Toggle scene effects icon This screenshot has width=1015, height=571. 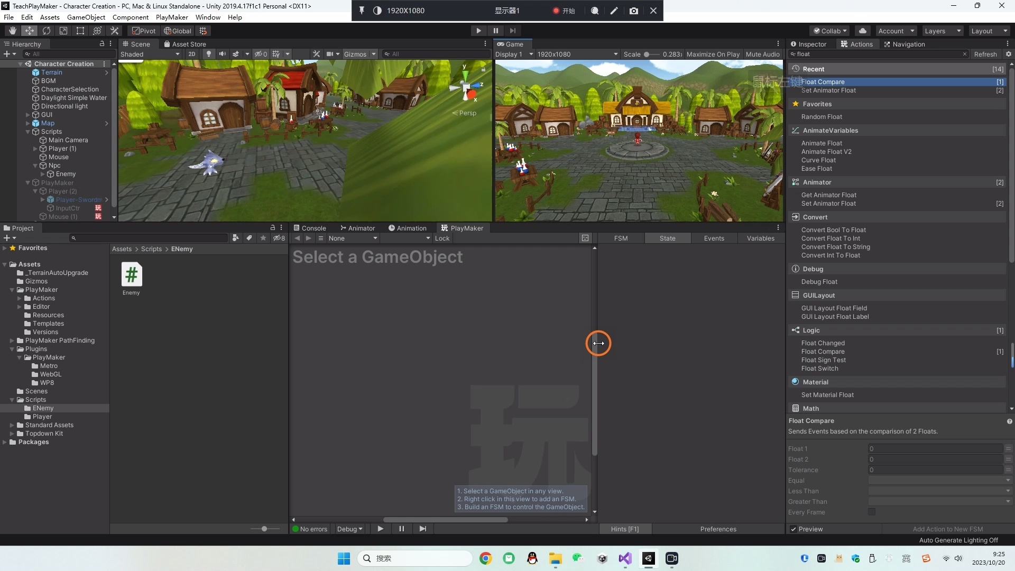(236, 54)
